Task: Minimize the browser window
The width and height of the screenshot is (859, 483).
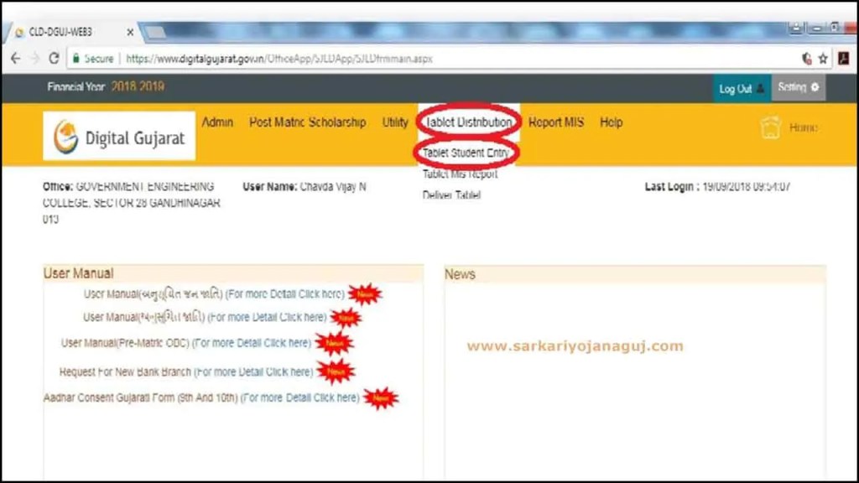Action: coord(817,28)
